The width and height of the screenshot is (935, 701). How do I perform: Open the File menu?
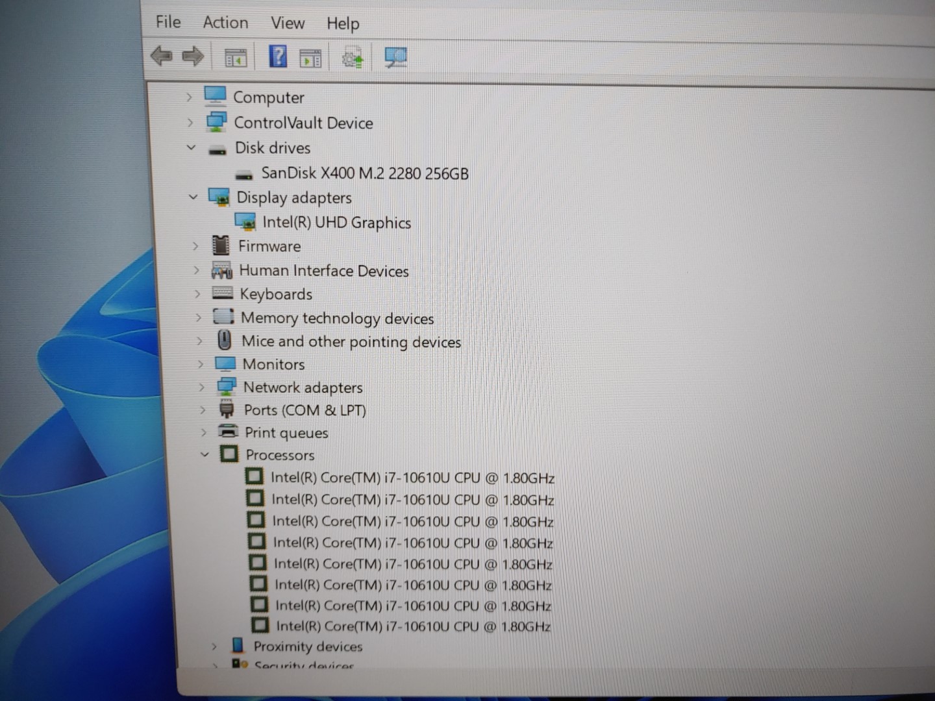point(168,22)
